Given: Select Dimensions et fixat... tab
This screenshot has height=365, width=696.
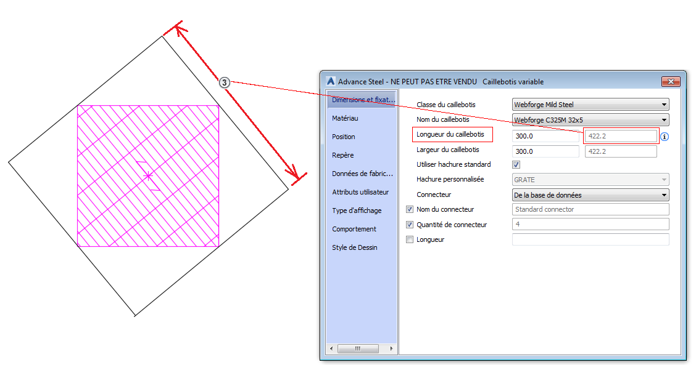Looking at the screenshot, I should point(362,100).
